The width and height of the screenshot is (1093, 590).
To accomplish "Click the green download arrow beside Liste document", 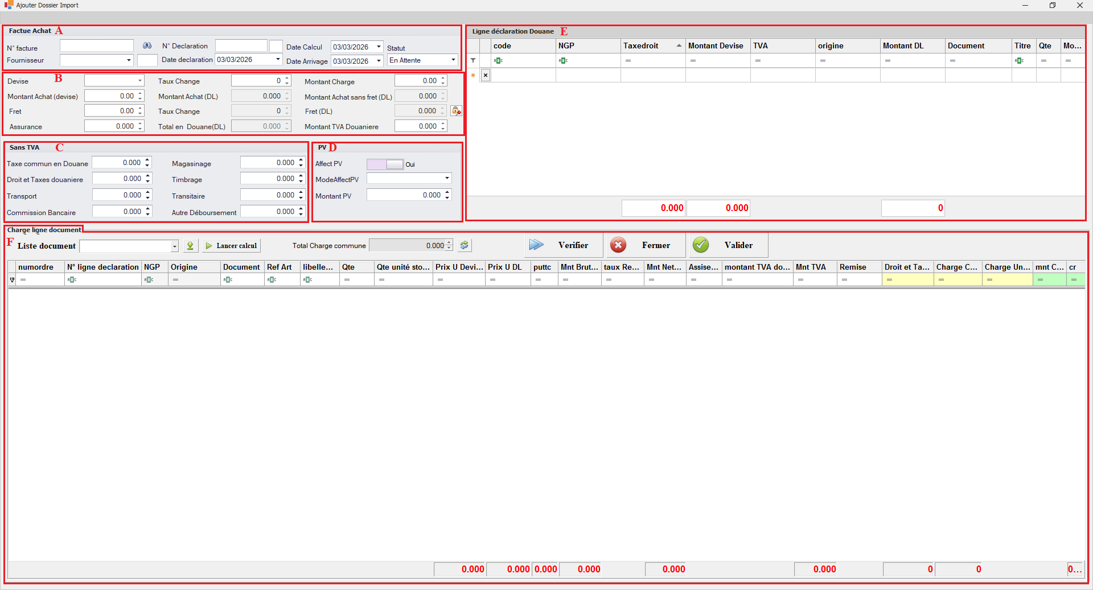I will pos(190,246).
